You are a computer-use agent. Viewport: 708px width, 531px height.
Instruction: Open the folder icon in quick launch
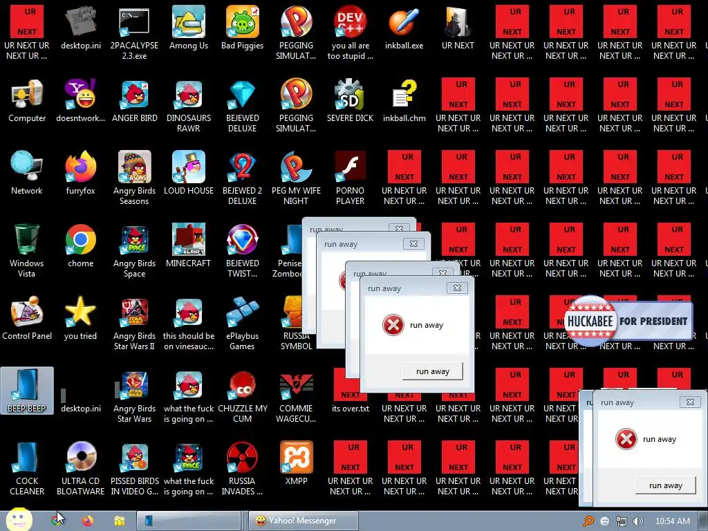(x=119, y=521)
